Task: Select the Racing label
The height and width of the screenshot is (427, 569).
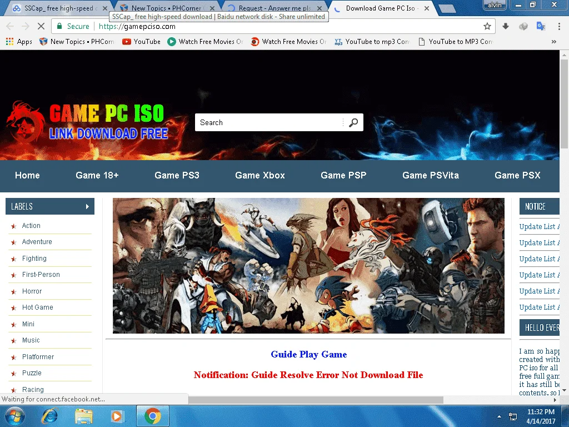Action: pyautogui.click(x=33, y=389)
